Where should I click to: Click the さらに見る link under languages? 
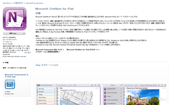click(27, 52)
